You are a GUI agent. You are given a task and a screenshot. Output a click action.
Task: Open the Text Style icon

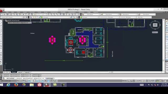tap(83, 14)
